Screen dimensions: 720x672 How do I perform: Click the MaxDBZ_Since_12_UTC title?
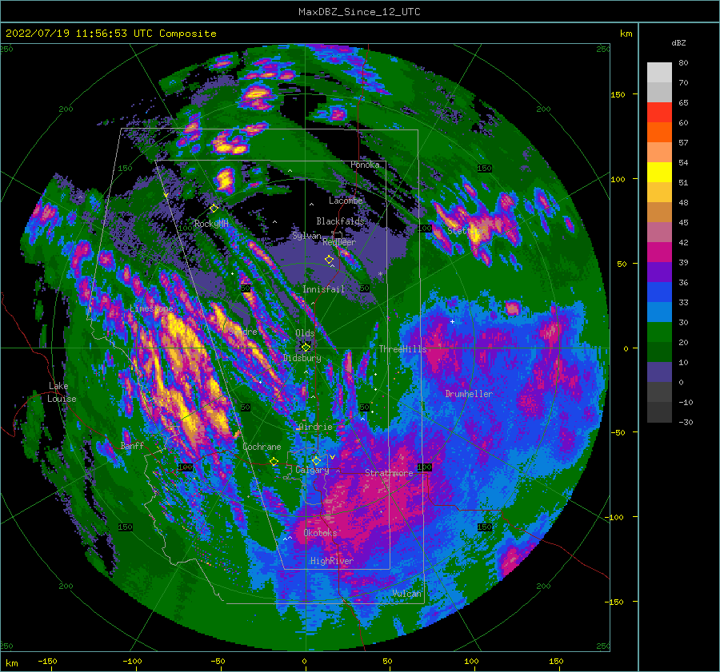tap(359, 12)
